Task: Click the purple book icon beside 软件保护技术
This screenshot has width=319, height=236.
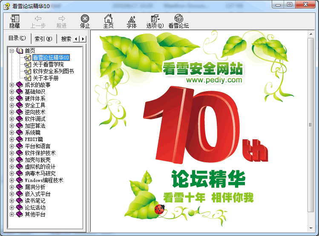Action: tap(20, 153)
